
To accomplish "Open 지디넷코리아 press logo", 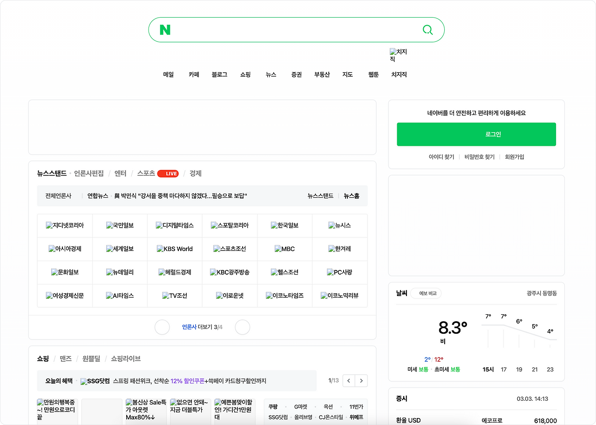I will click(65, 225).
